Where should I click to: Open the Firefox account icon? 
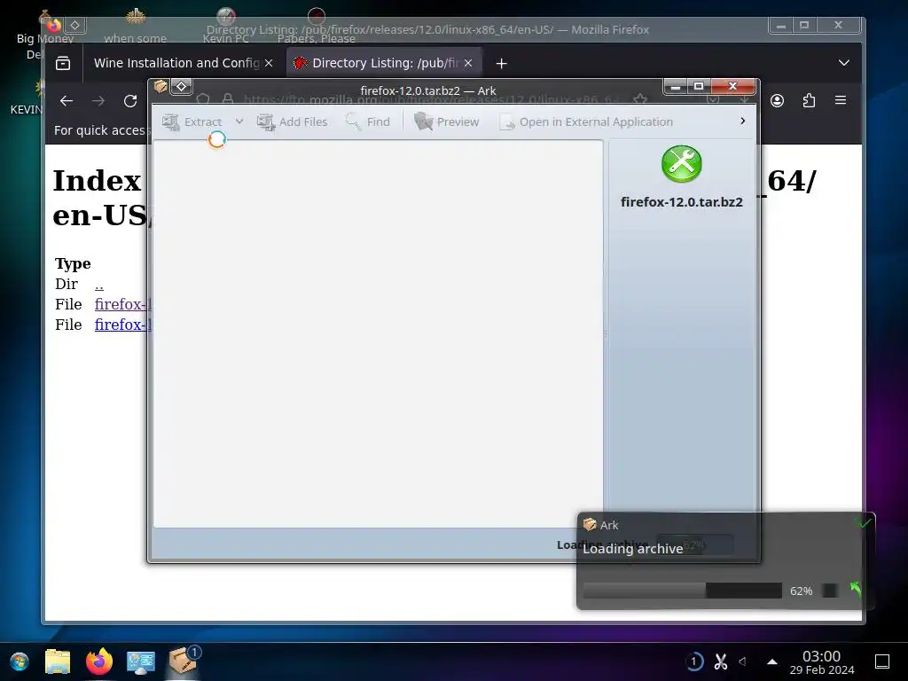[777, 101]
